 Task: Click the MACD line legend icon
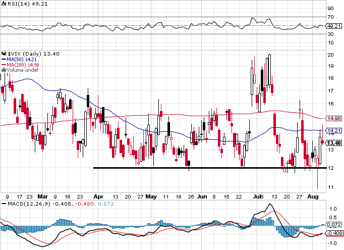point(4,204)
